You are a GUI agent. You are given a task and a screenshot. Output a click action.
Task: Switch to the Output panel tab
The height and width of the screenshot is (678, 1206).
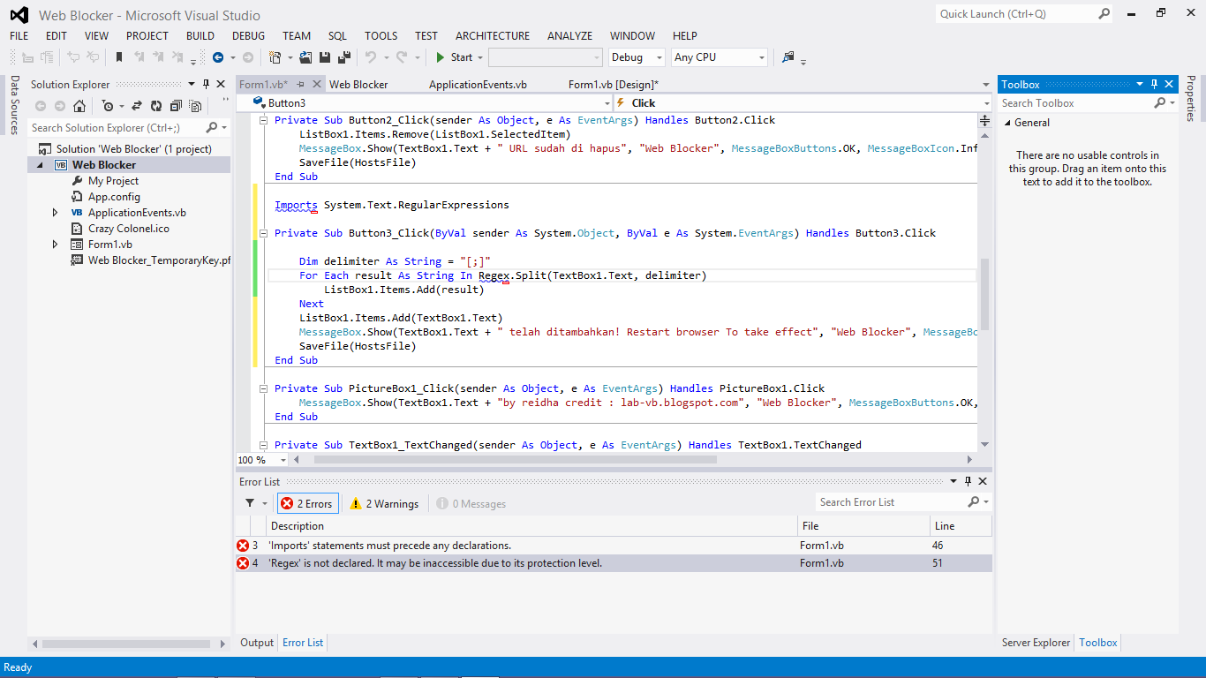pyautogui.click(x=257, y=643)
